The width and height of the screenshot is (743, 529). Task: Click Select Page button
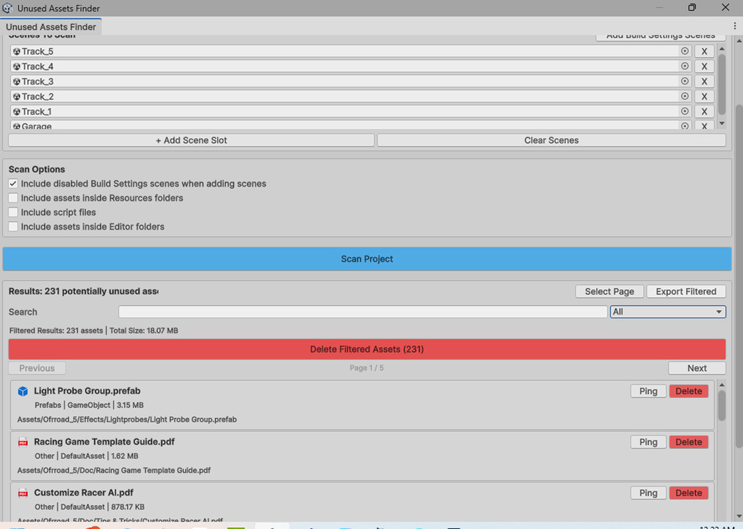(609, 292)
